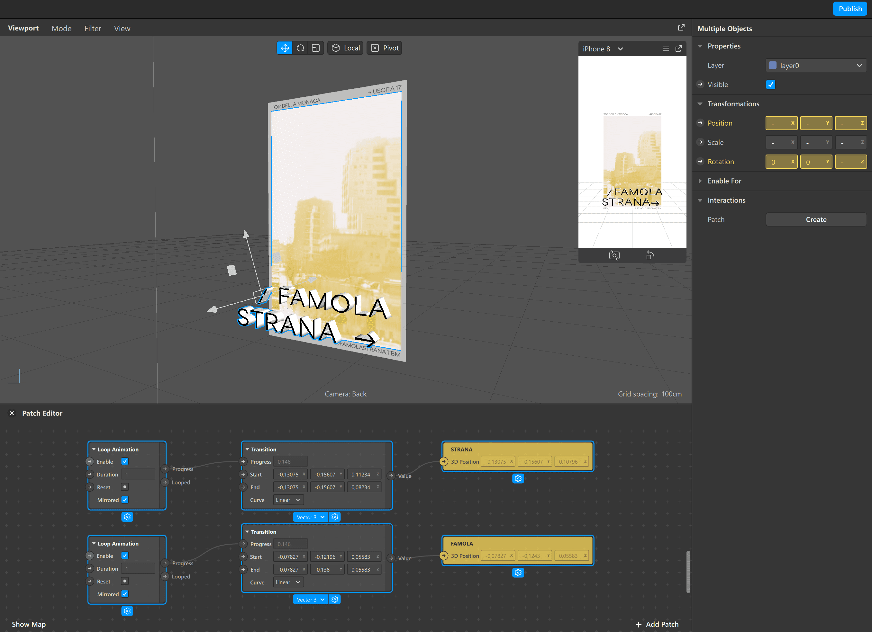The height and width of the screenshot is (632, 872).
Task: Open the layer0 Layer dropdown
Action: (816, 65)
